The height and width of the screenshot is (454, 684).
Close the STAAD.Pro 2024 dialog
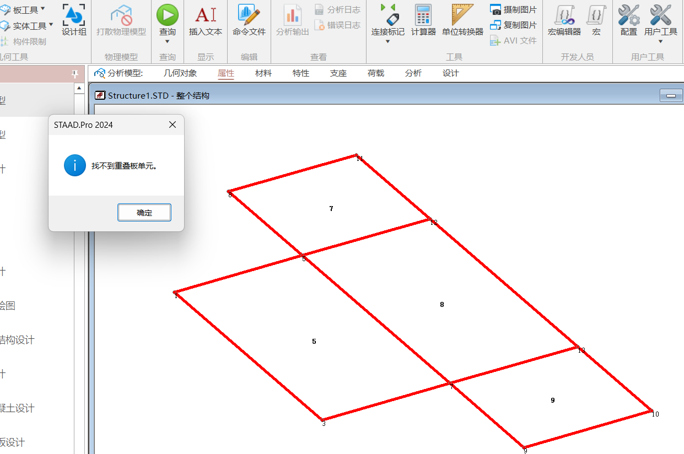173,125
